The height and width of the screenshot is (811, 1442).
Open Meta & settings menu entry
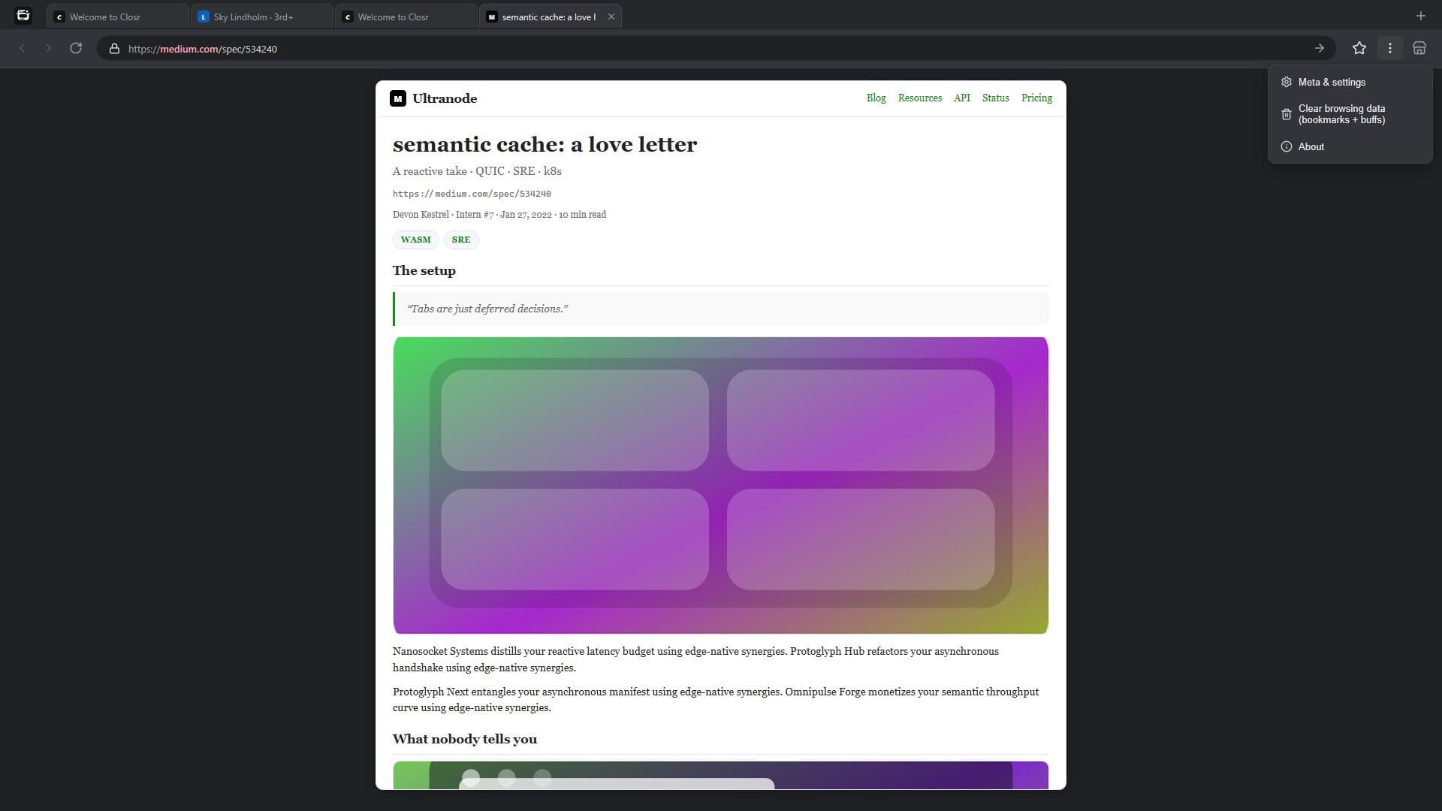1350,82
